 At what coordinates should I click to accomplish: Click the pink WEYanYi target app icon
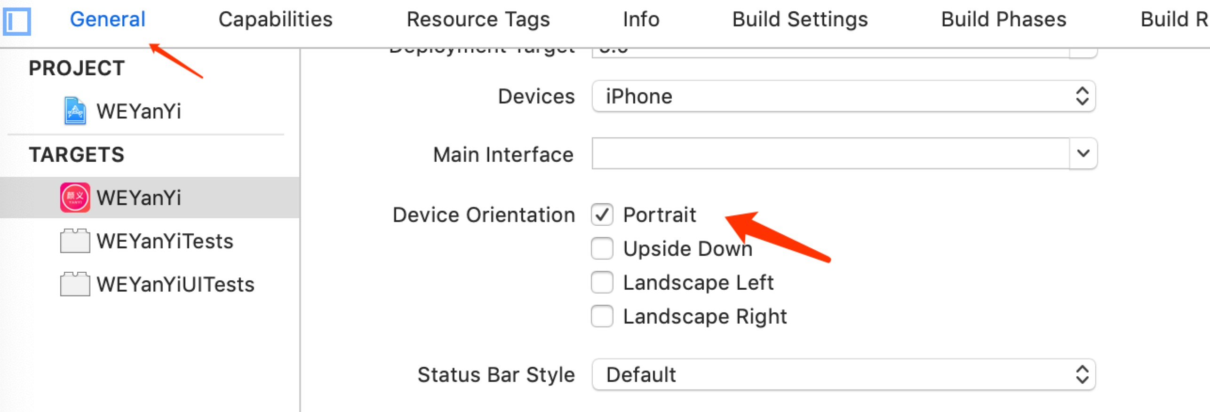click(75, 198)
